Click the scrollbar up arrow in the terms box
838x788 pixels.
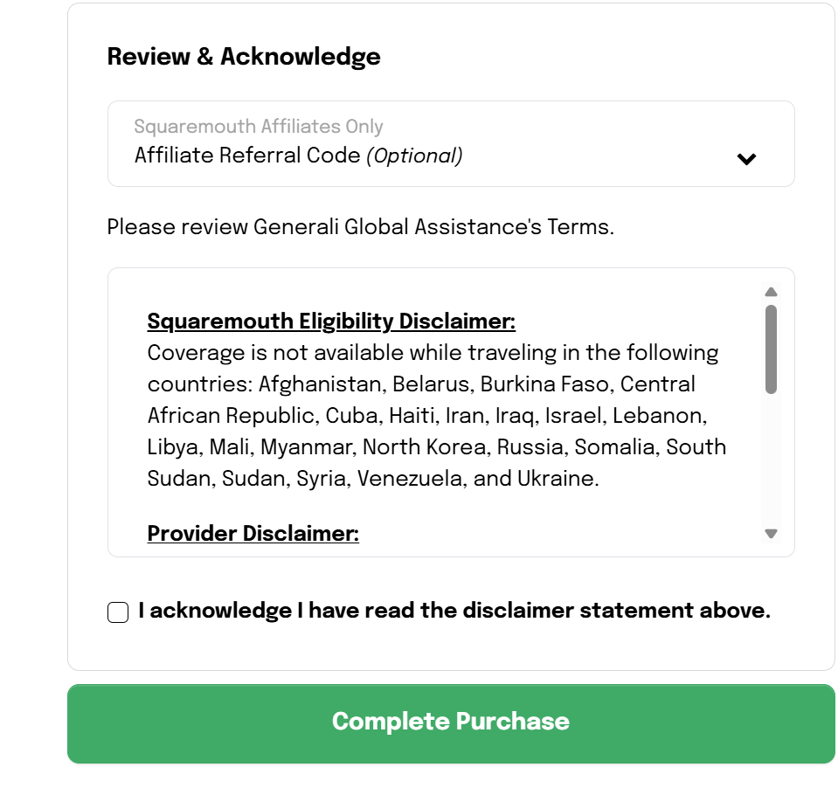point(771,291)
